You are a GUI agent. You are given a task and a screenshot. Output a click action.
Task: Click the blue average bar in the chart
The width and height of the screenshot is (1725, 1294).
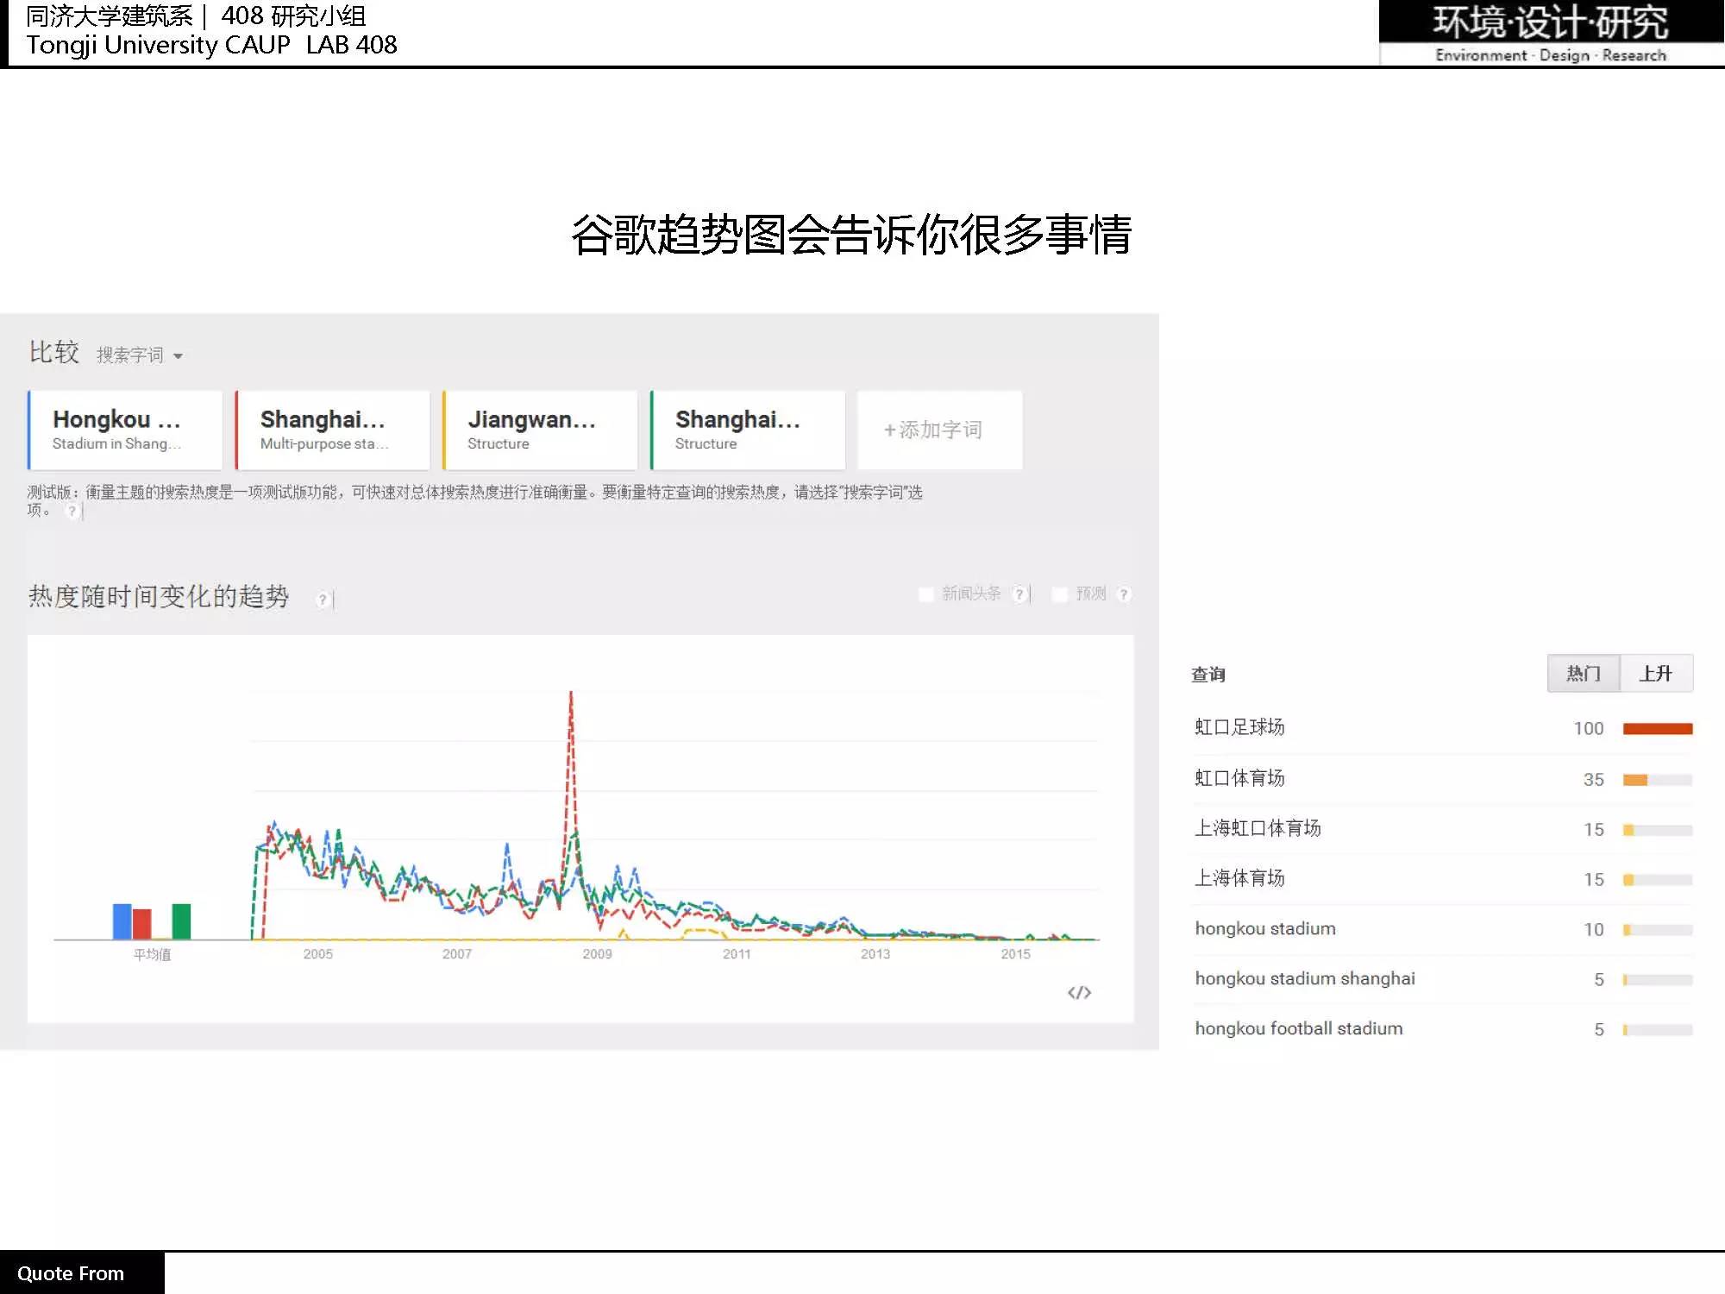[122, 921]
